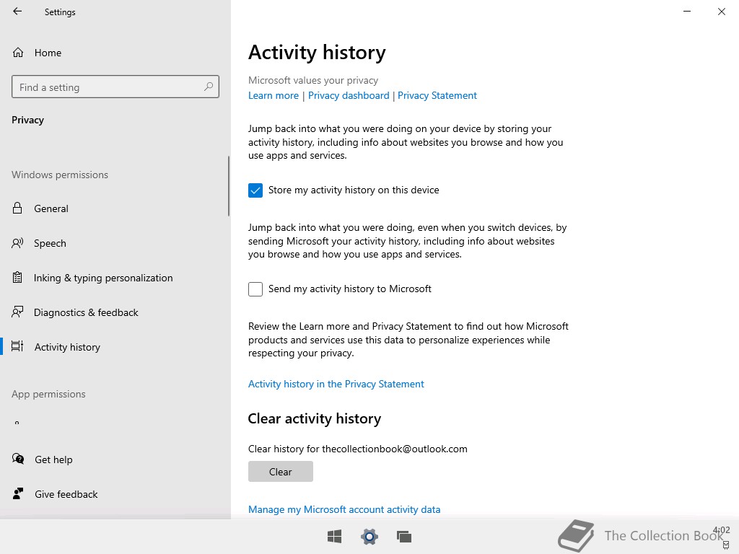Minimize the Settings window
Viewport: 739px width, 554px height.
pos(687,12)
